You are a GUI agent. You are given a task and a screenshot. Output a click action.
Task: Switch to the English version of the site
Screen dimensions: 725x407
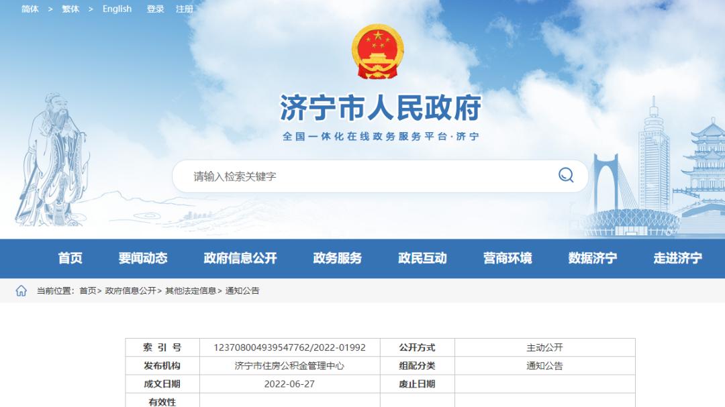point(117,9)
